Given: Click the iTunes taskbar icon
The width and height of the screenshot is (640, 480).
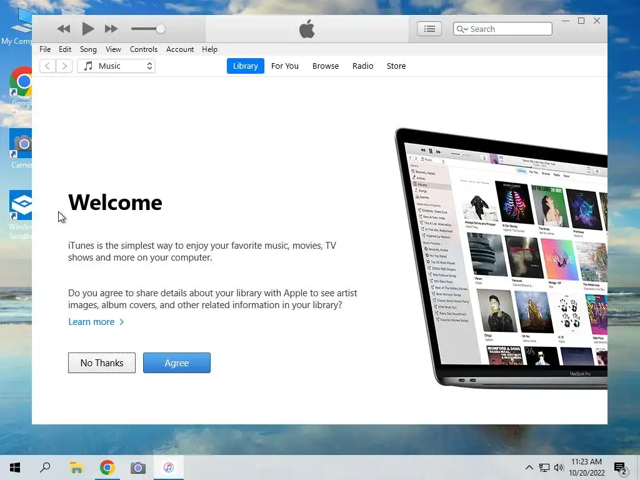Looking at the screenshot, I should pyautogui.click(x=169, y=467).
